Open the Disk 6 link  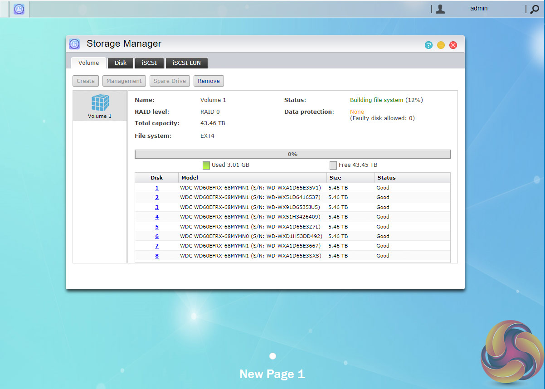[x=157, y=236]
